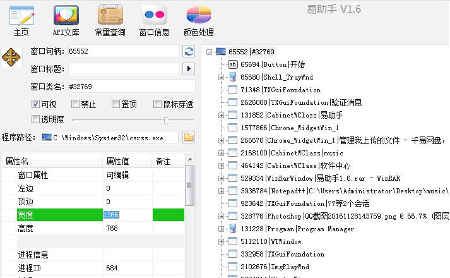450x278 pixels.
Task: Expand the 328776 Photoshop node
Action: pyautogui.click(x=221, y=216)
